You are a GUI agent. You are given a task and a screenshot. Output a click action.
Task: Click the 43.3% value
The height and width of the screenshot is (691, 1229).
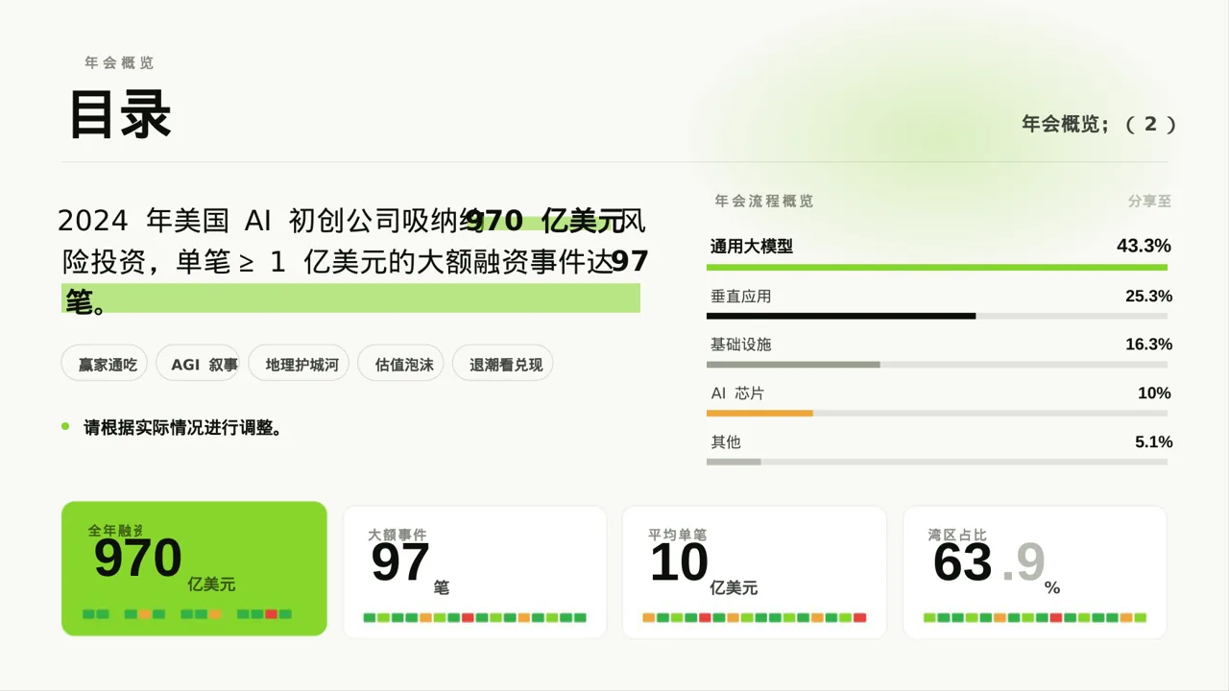(1144, 247)
